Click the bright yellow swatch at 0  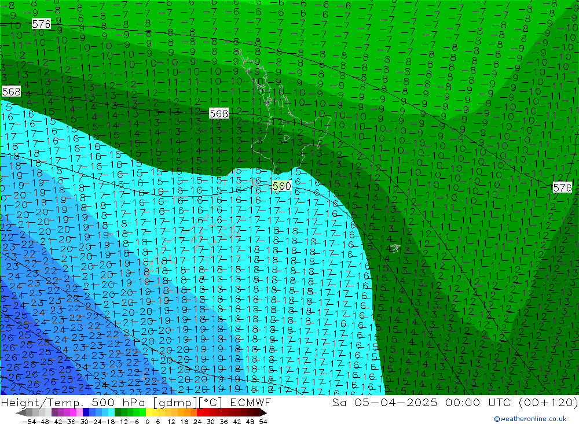149,412
